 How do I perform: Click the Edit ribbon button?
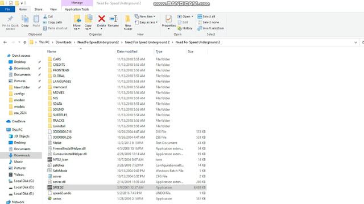183,23
